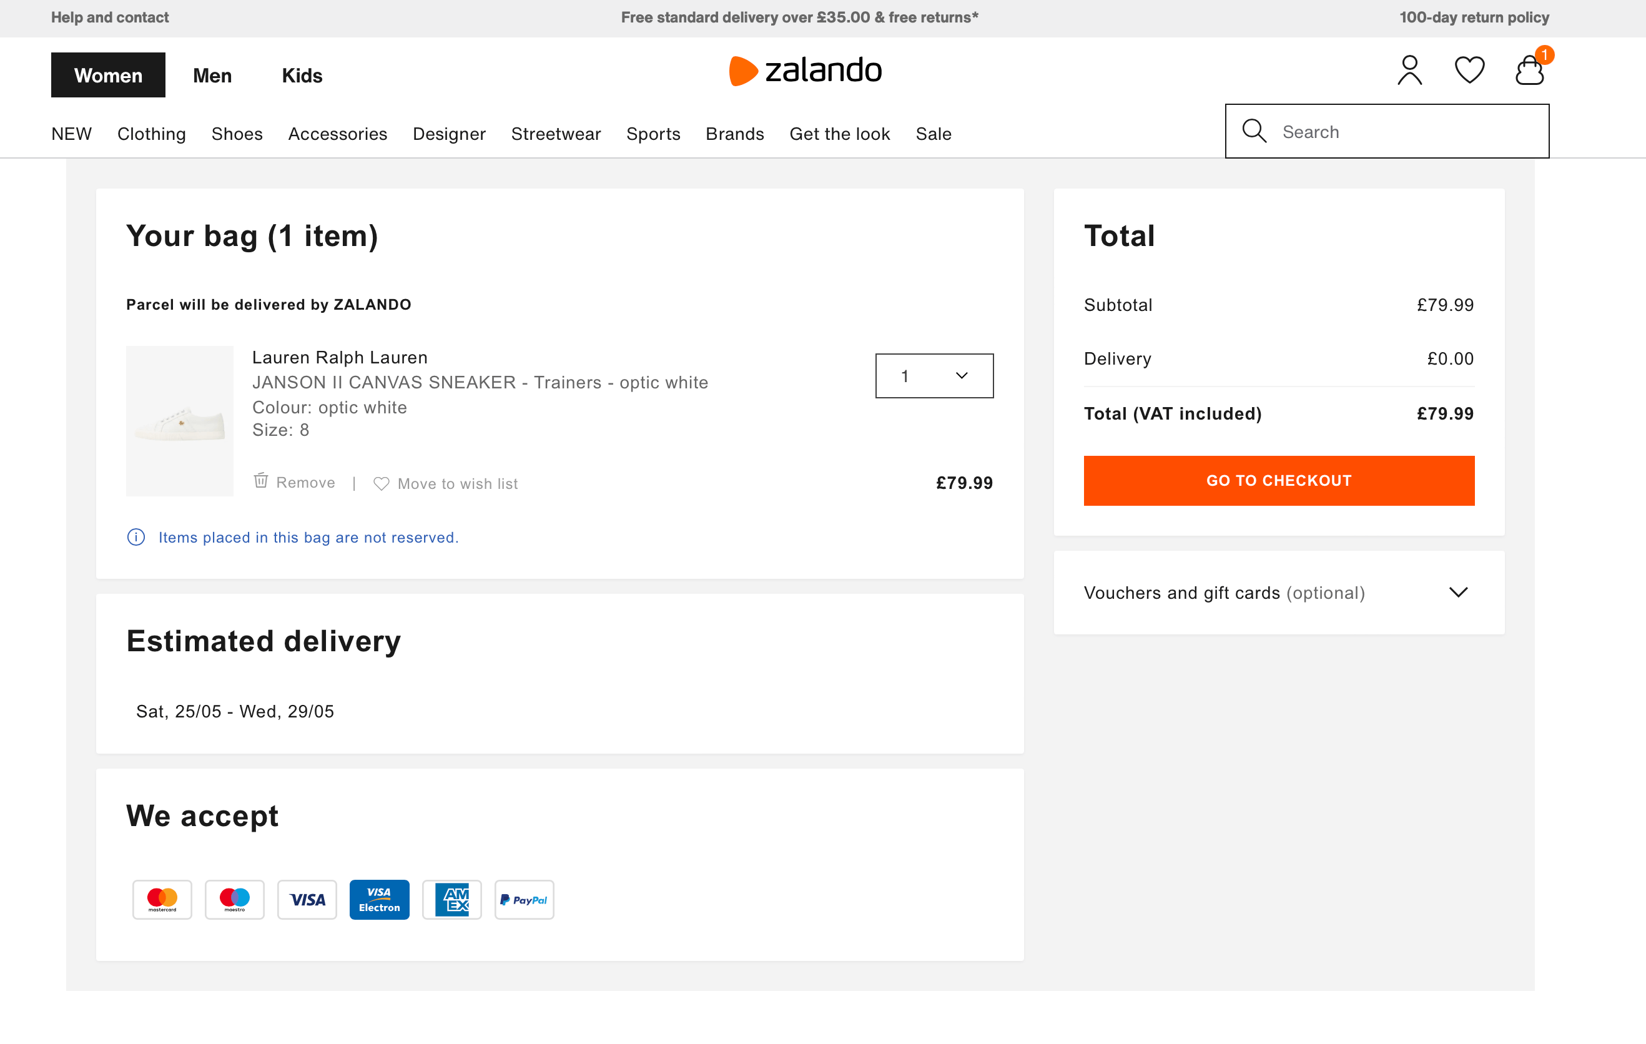Image resolution: width=1646 pixels, height=1044 pixels.
Task: Open the user account icon
Action: tap(1409, 71)
